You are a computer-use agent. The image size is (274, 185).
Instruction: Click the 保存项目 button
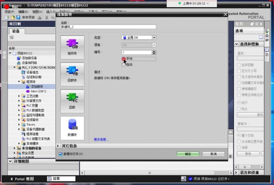pyautogui.click(x=28, y=17)
